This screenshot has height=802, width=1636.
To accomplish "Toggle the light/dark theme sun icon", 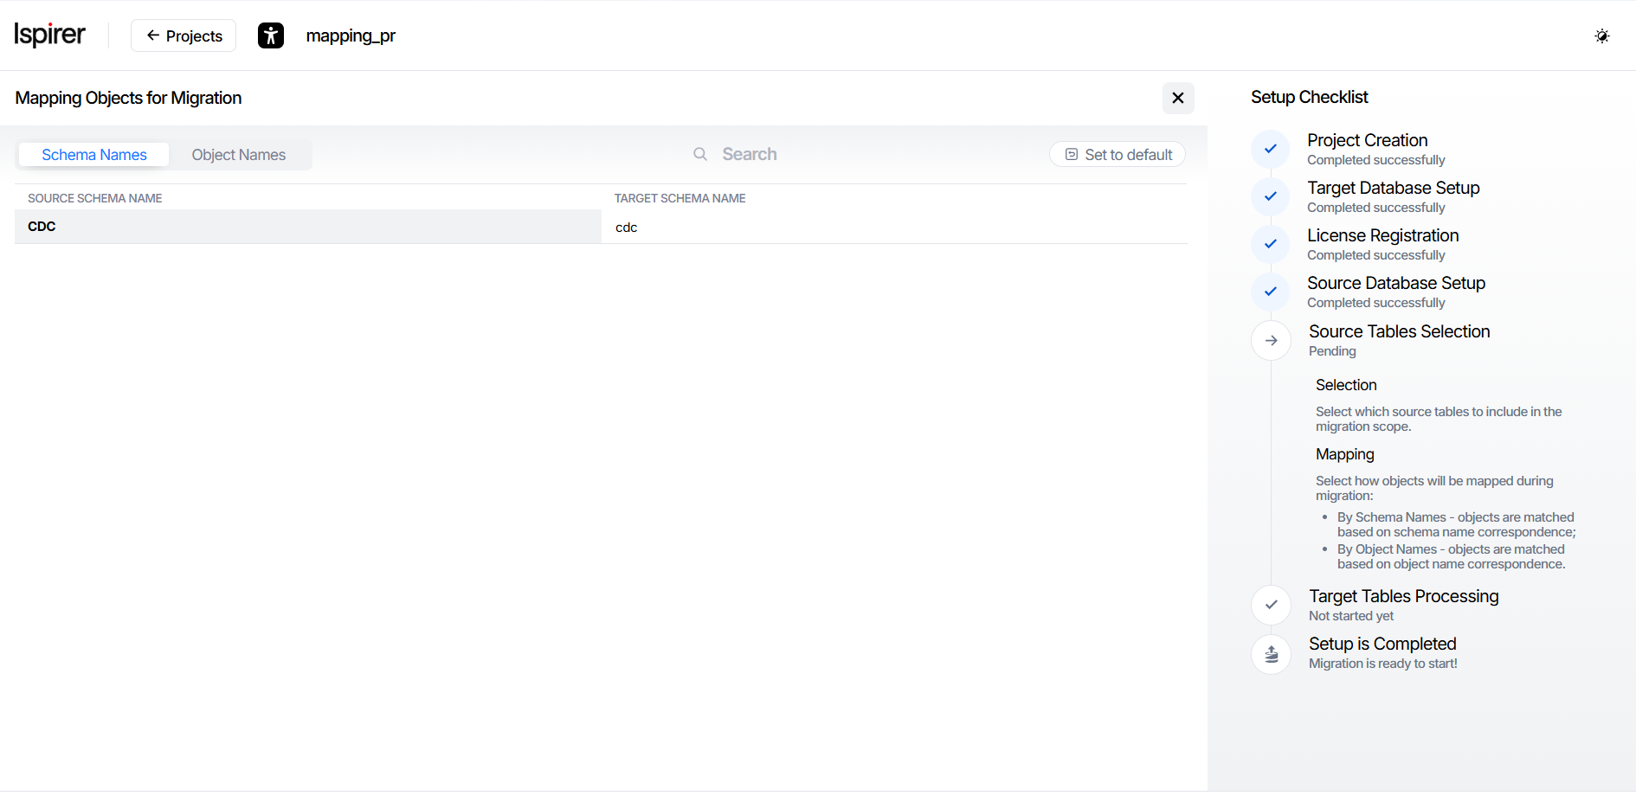I will coord(1601,35).
